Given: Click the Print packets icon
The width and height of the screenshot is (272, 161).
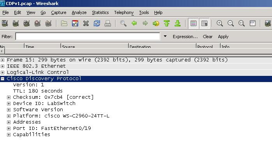Looking at the screenshot, I should pyautogui.click(x=108, y=24).
